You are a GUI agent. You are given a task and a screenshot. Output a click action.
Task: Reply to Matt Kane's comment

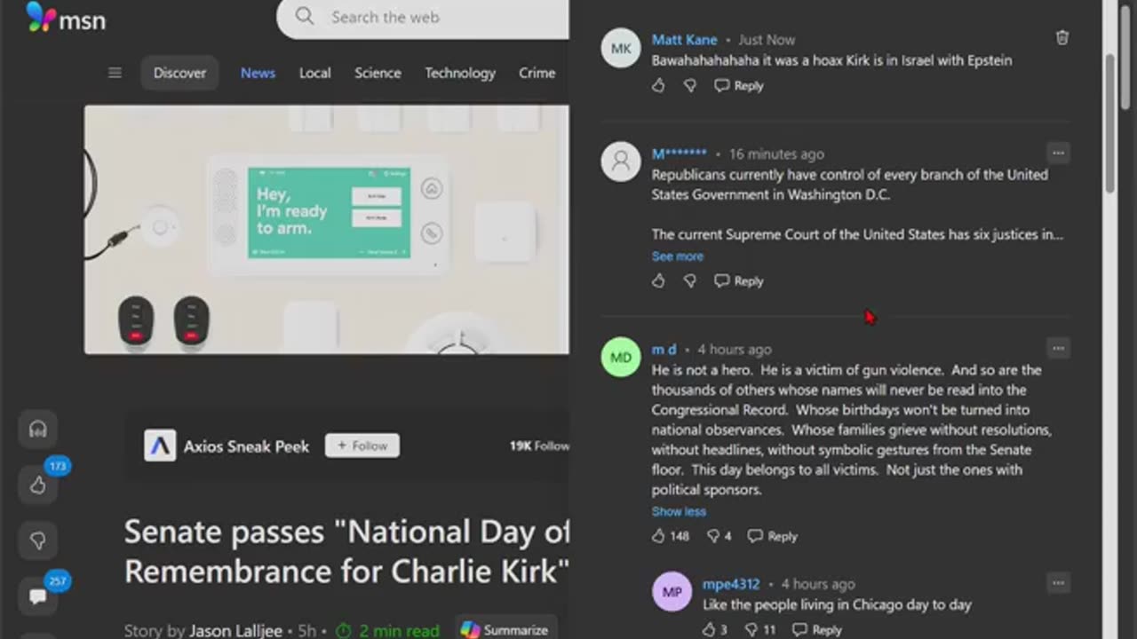point(739,85)
